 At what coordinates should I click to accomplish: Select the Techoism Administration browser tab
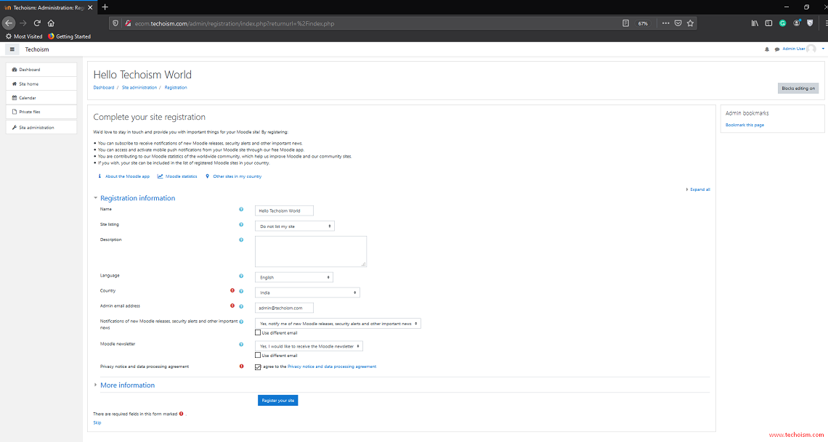coord(48,7)
